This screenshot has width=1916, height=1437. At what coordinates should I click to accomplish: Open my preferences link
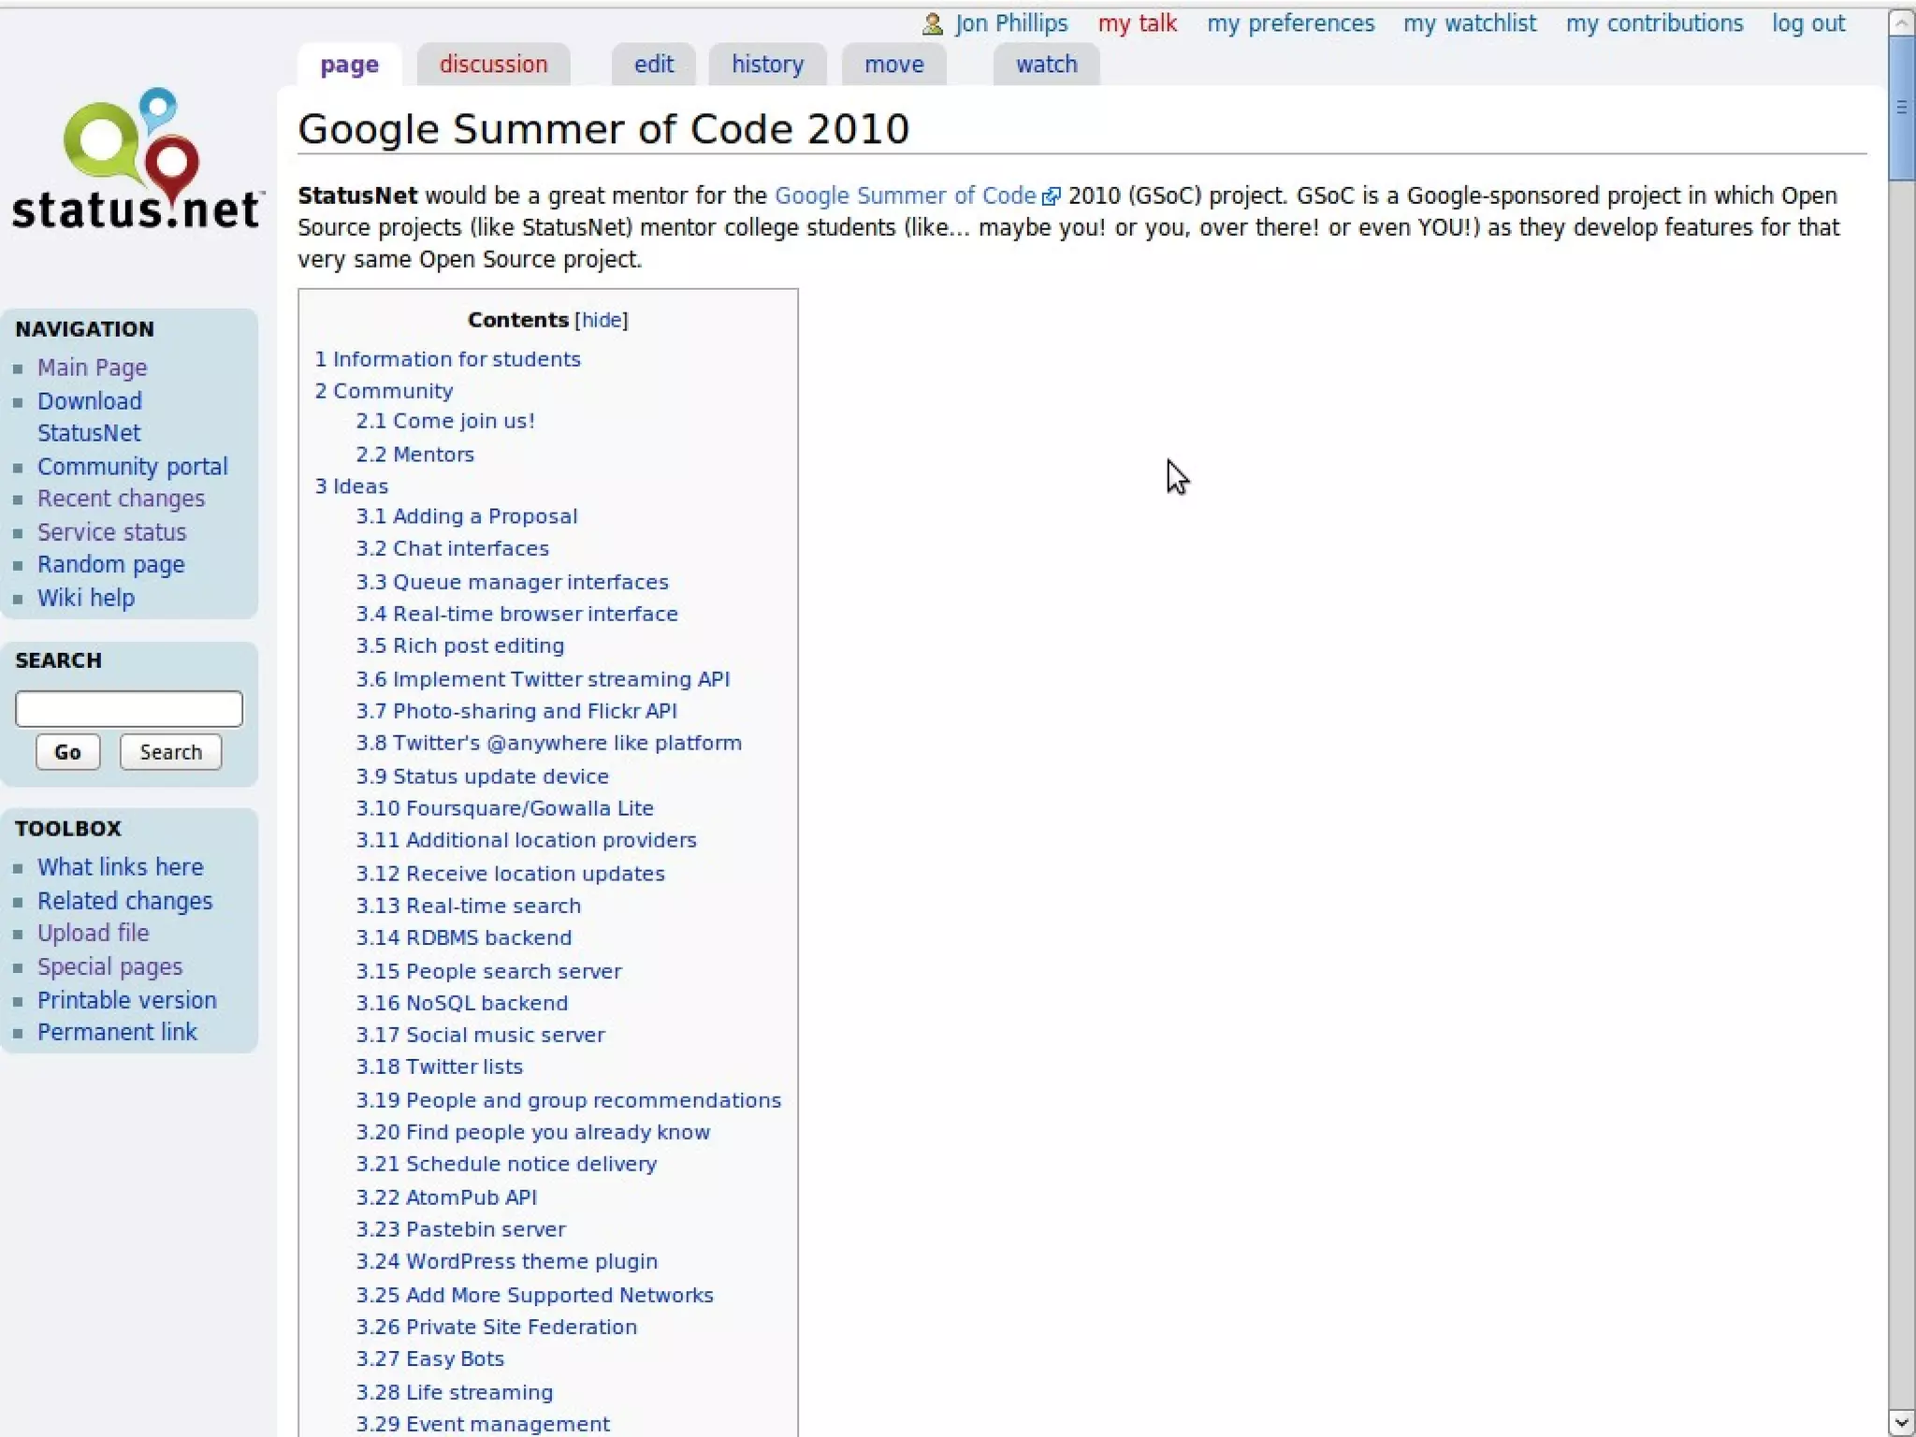click(1290, 23)
